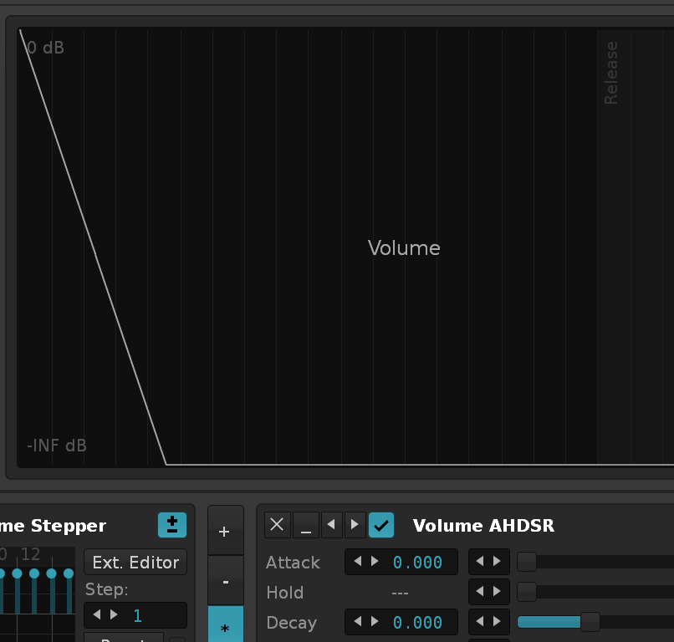Click the Attack slider handle
This screenshot has width=674, height=642.
pos(527,562)
